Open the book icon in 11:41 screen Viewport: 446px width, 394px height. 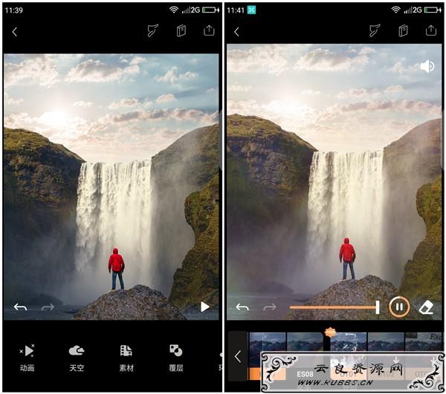coord(403,30)
